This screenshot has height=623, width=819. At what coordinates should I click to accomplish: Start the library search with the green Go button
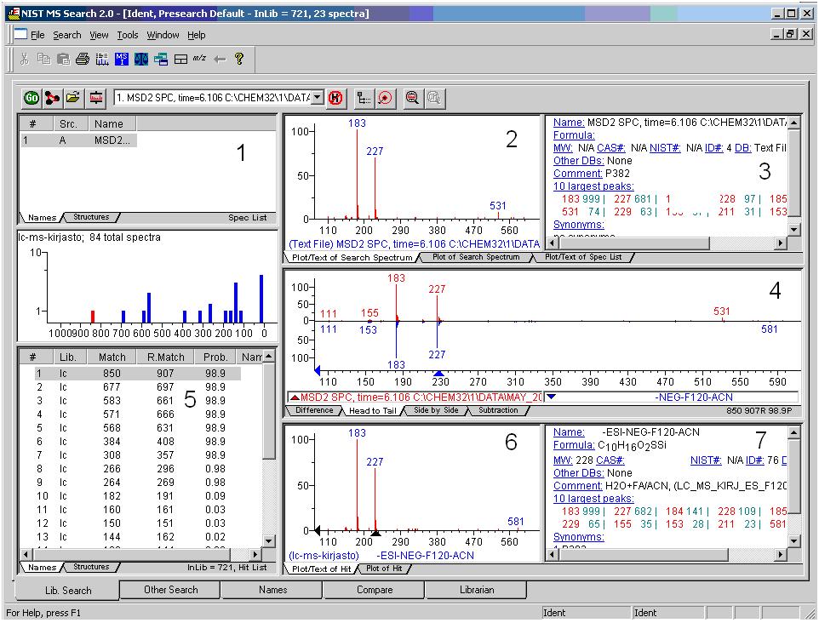pos(31,98)
